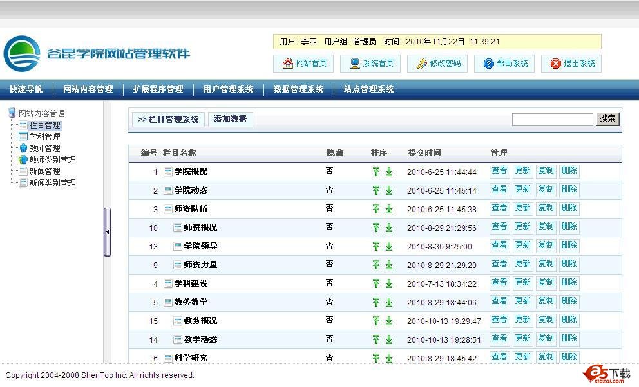Click the move-down arrow for 教务教学
Viewport: 639px width, 387px height.
pos(389,302)
